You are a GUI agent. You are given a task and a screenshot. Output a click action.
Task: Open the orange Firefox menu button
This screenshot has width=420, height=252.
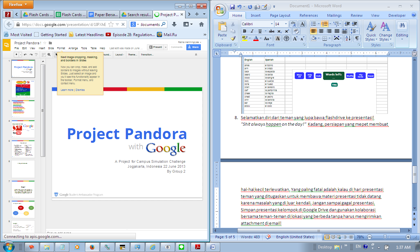(x=18, y=5)
